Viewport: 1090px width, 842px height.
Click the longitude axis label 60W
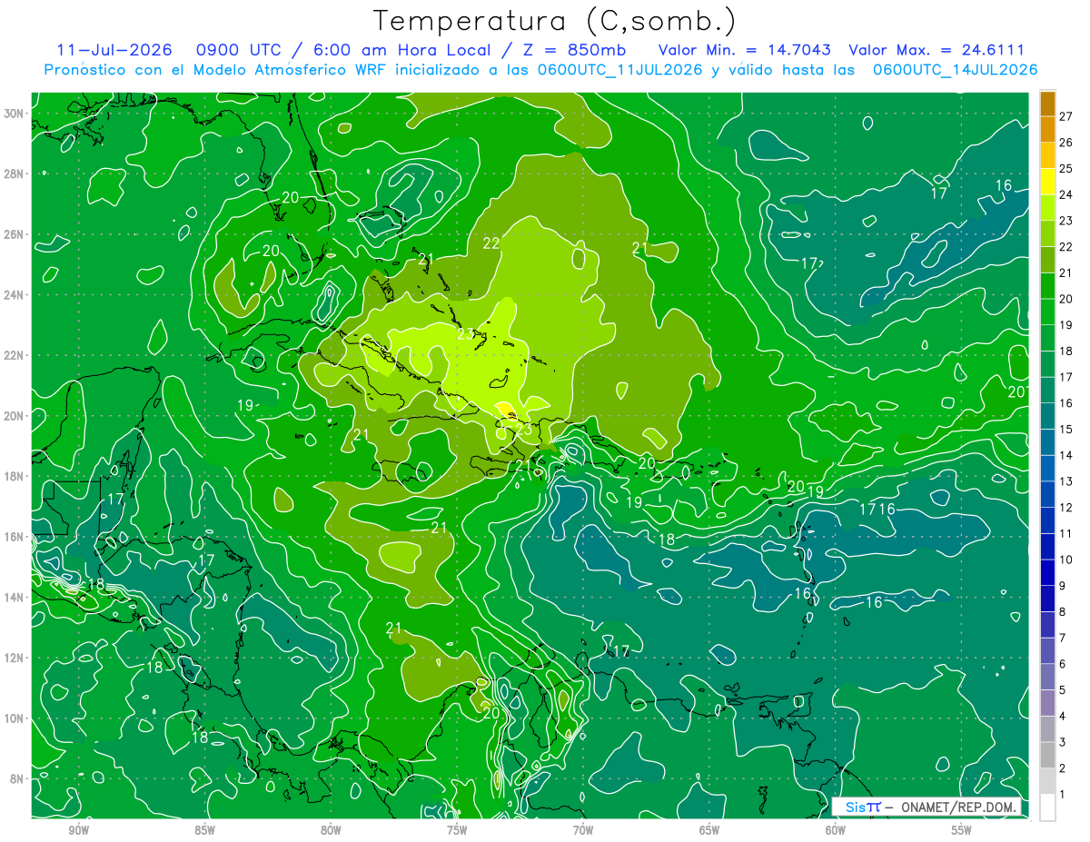[x=836, y=830]
